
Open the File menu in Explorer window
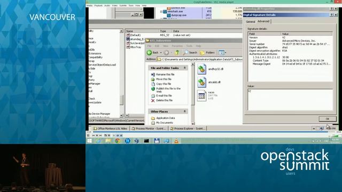[149, 46]
